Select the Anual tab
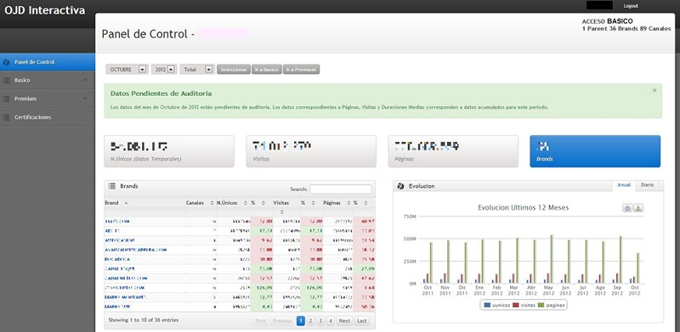This screenshot has height=332, width=680. pos(624,185)
